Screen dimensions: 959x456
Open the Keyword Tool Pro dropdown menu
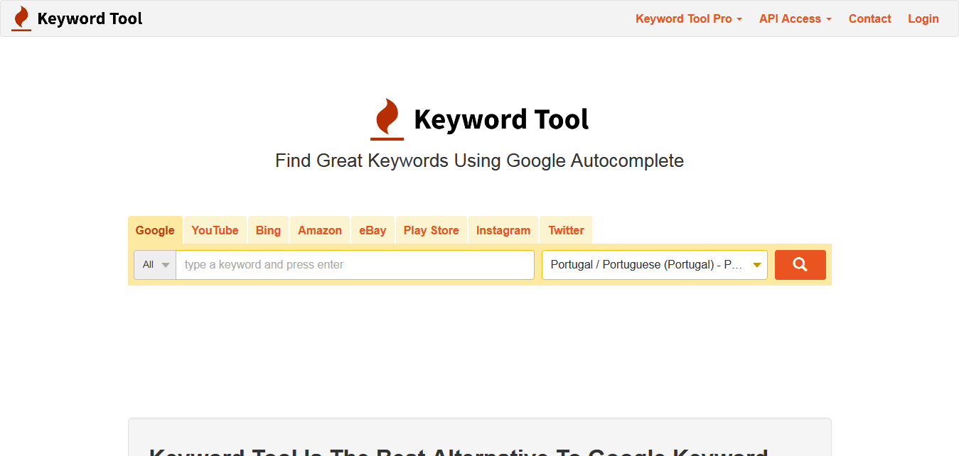pyautogui.click(x=689, y=19)
